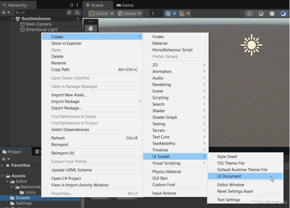Toggle grid visibility icon in Scene toolbar
Viewport: 290px width, 208px height.
click(168, 14)
